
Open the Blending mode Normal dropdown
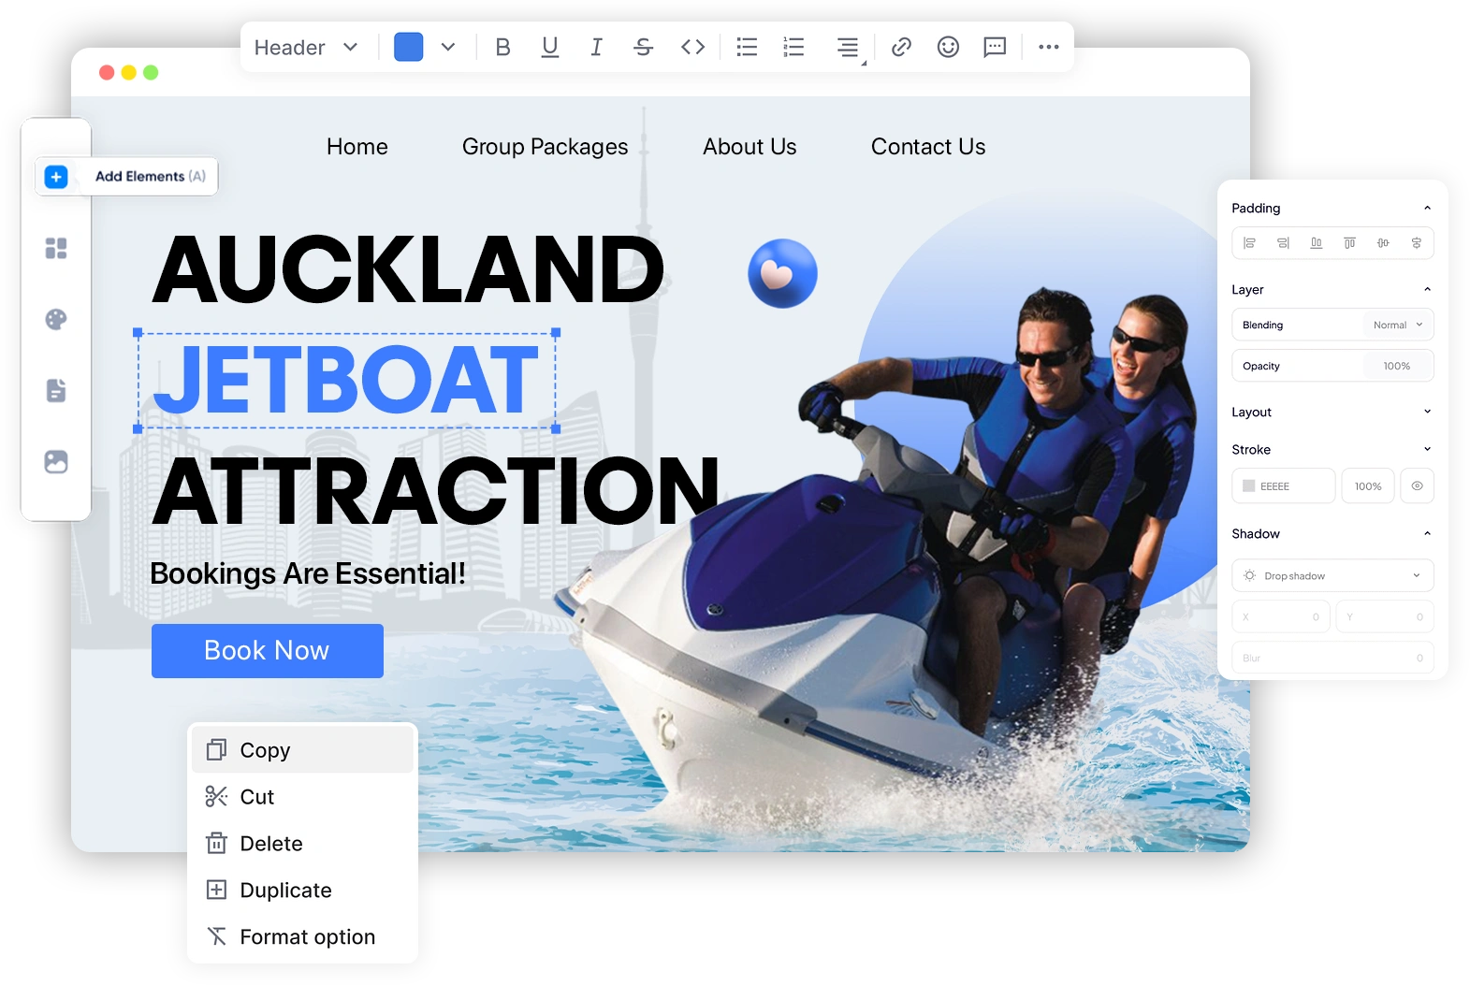pos(1397,325)
